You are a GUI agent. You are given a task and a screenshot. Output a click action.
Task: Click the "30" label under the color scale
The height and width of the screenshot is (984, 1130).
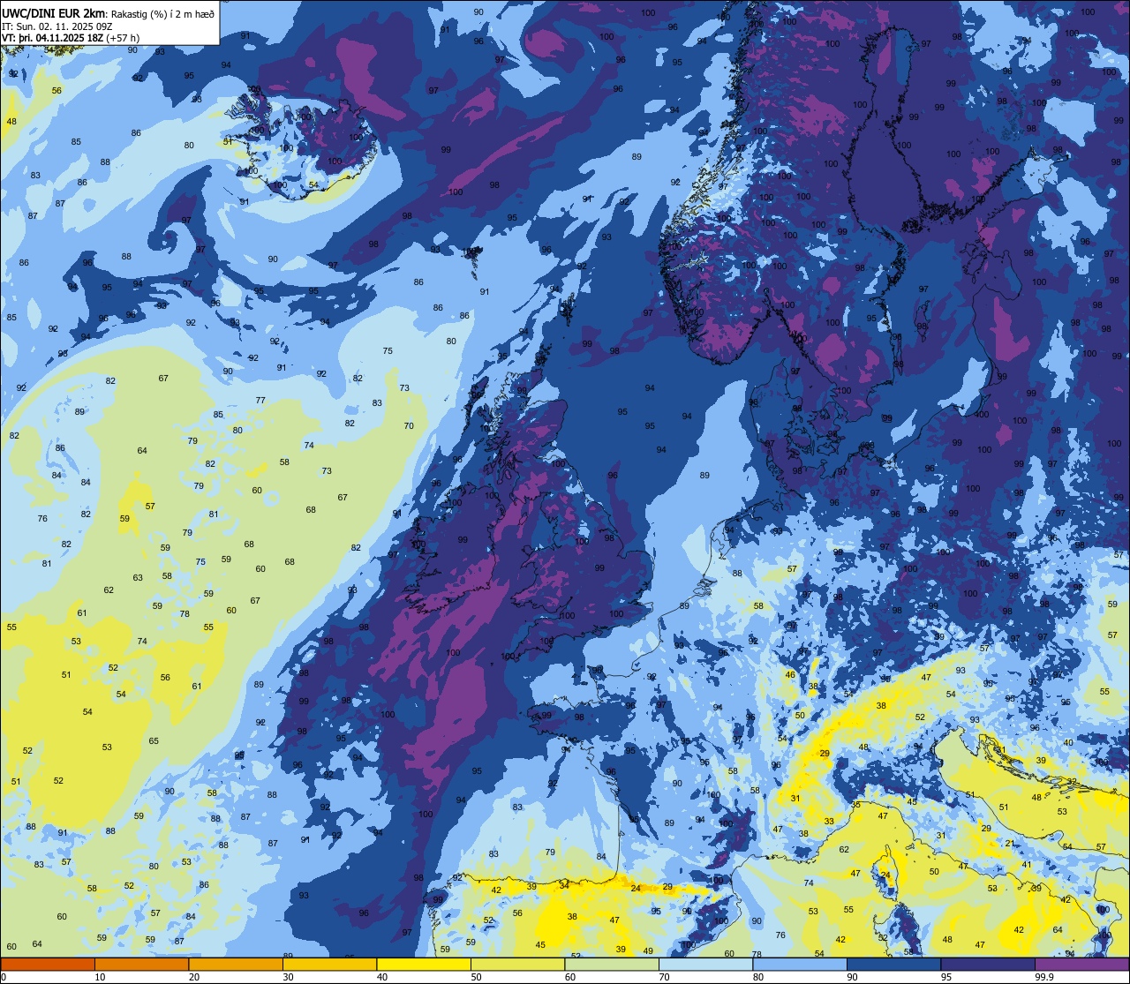(x=288, y=977)
